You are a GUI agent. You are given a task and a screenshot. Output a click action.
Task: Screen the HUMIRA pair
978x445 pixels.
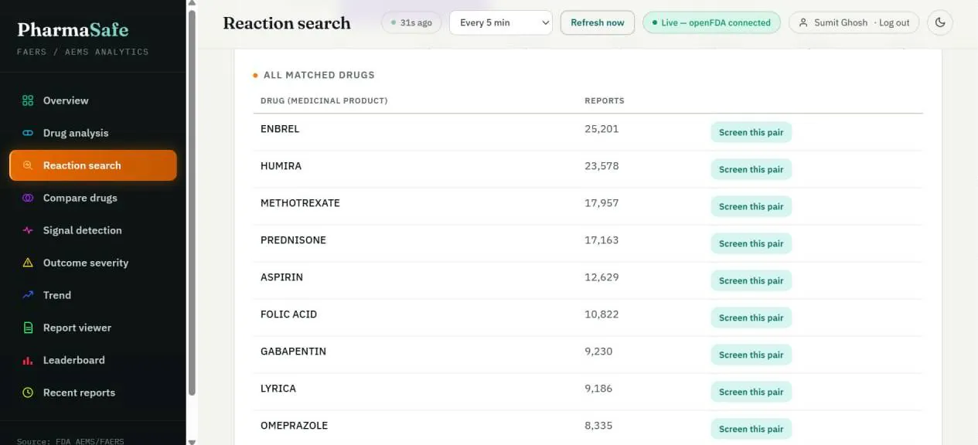(751, 169)
